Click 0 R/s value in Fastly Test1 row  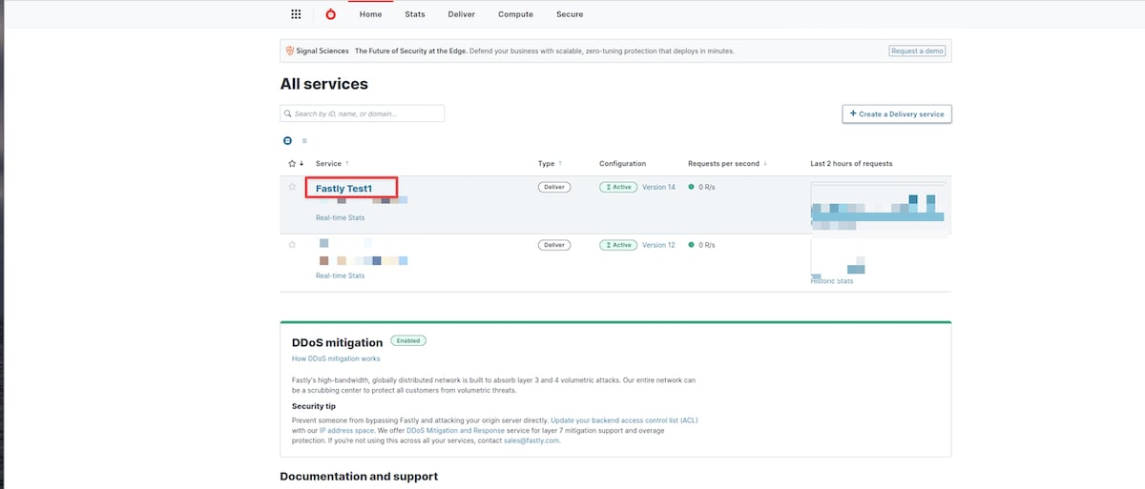click(x=707, y=187)
